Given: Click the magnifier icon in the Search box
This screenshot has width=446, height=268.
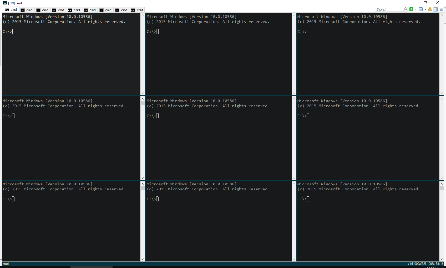Looking at the screenshot, I should 405,9.
